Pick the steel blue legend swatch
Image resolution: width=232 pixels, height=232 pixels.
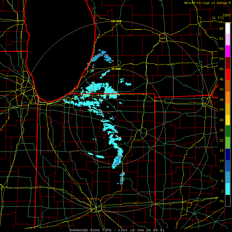228,177
